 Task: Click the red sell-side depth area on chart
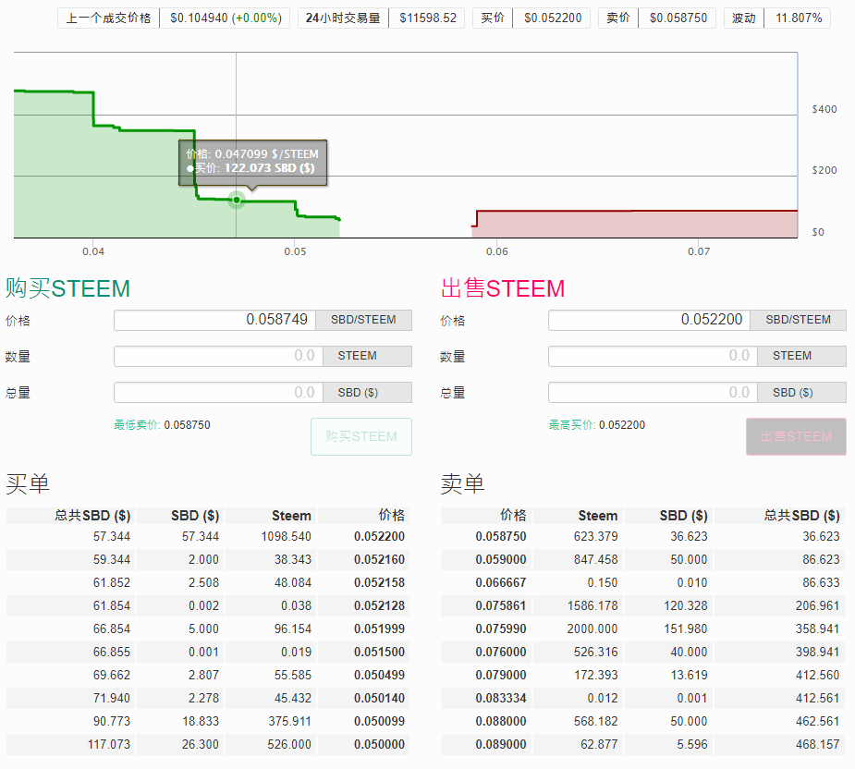635,225
